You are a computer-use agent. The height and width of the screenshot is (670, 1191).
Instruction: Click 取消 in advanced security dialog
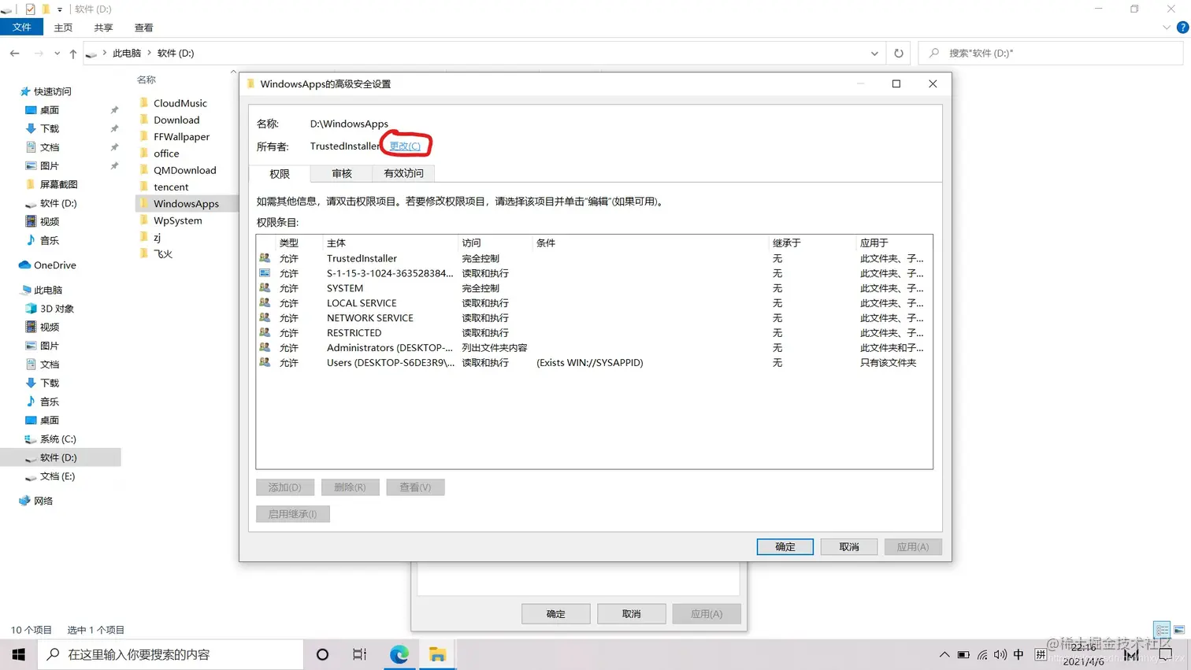point(848,546)
